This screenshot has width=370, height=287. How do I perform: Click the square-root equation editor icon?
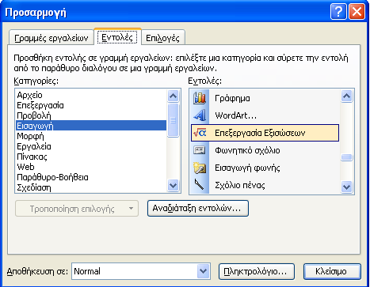coord(200,133)
